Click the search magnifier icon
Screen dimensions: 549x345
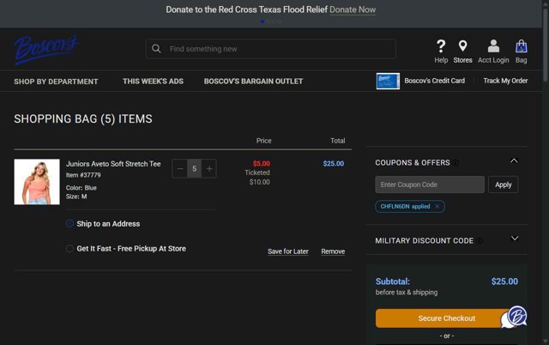click(156, 49)
